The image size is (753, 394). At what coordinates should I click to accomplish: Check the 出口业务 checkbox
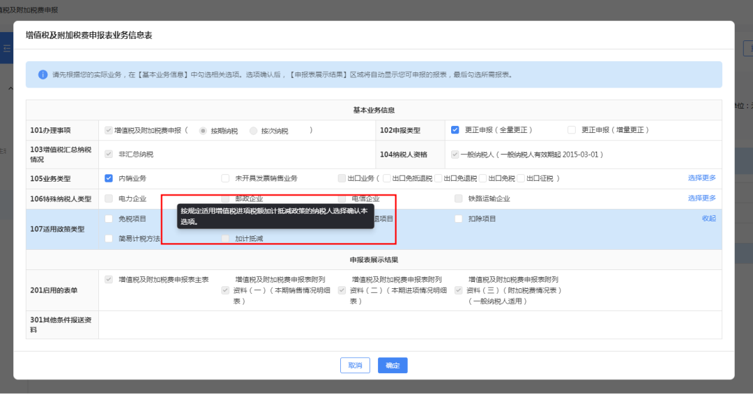342,178
